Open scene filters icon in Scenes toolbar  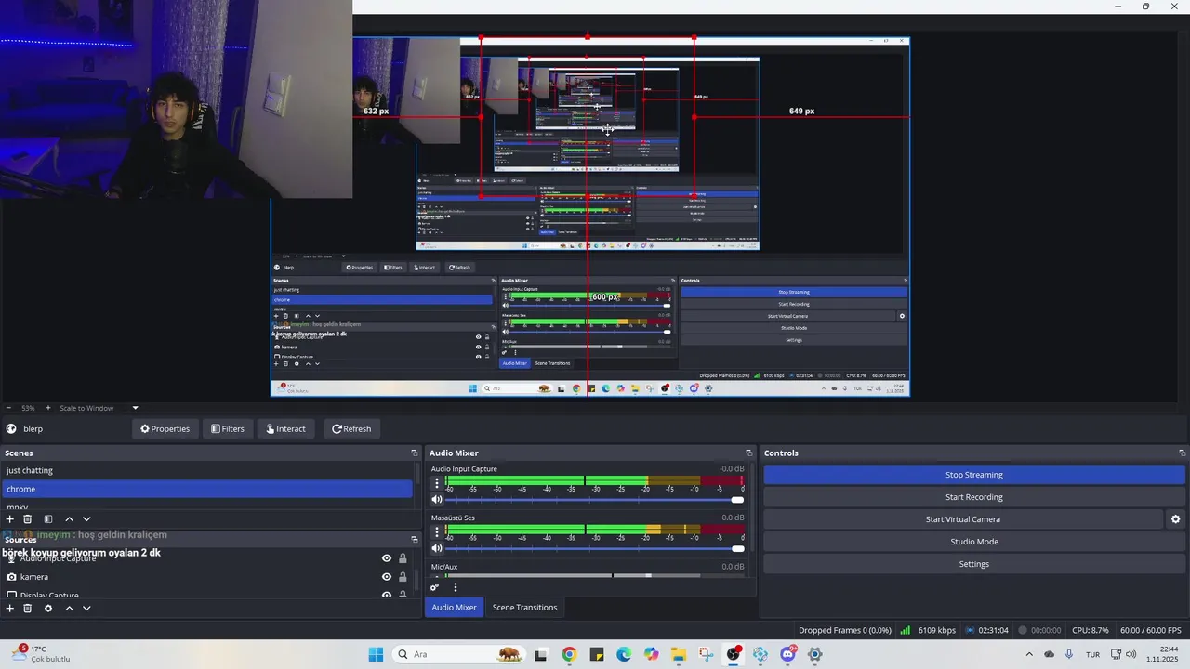coord(48,519)
